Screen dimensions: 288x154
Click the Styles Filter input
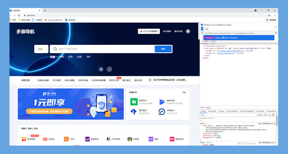tap(228, 115)
